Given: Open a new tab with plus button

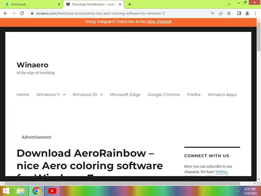Looking at the screenshot, I should (130, 4).
